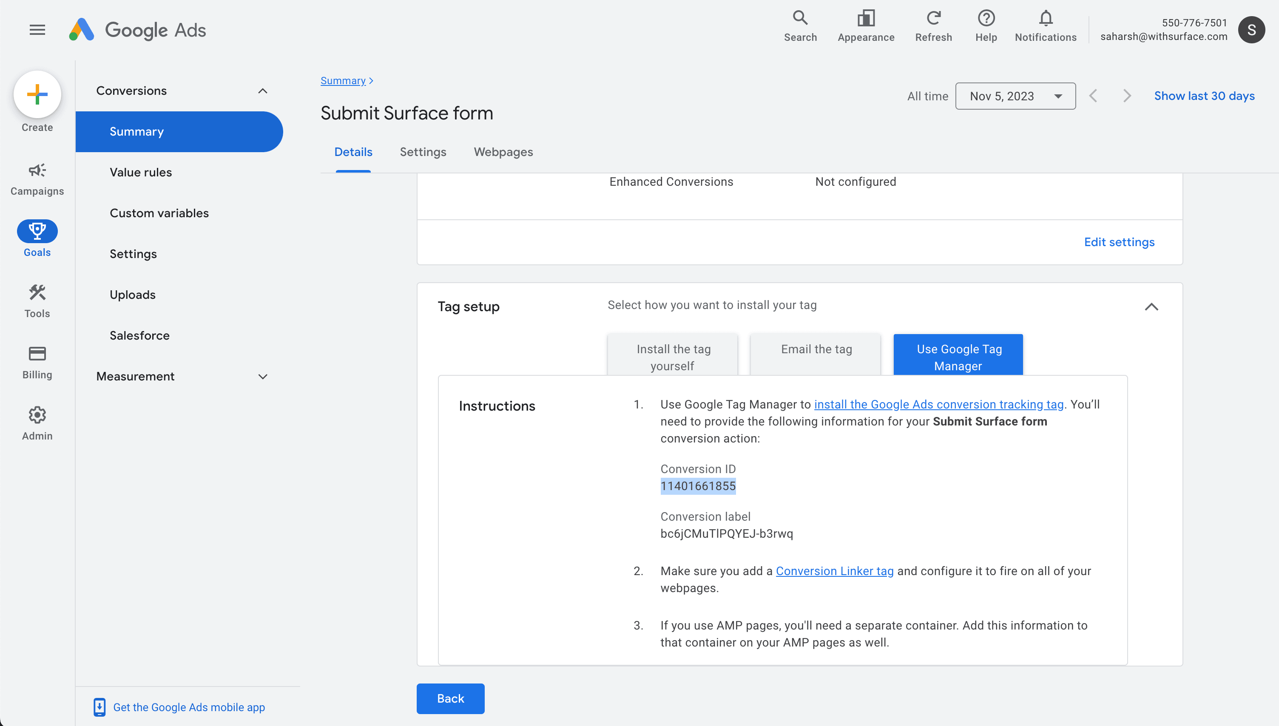Screen dimensions: 1279x726
Task: Open the hamburger main menu
Action: pos(37,30)
